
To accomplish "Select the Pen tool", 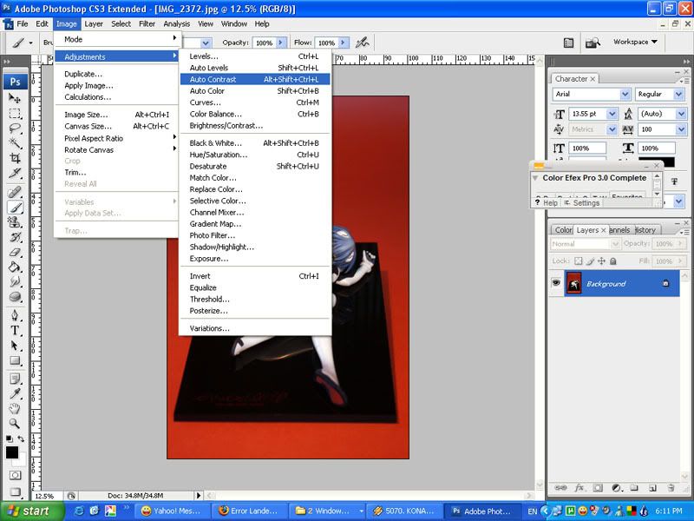I will pos(15,315).
